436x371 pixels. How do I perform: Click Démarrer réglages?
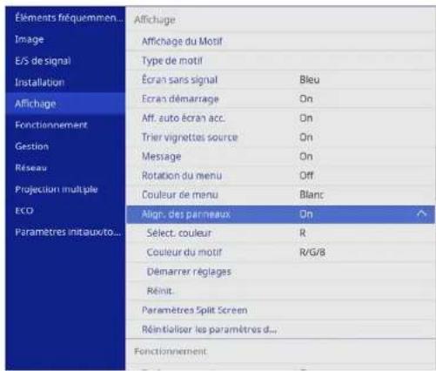click(189, 272)
